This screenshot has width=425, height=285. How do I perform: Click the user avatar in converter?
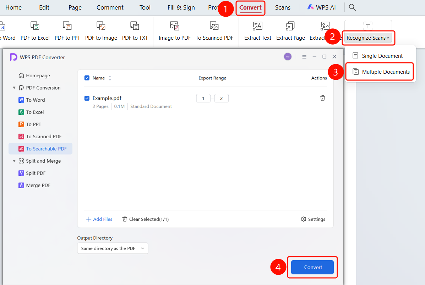(288, 57)
